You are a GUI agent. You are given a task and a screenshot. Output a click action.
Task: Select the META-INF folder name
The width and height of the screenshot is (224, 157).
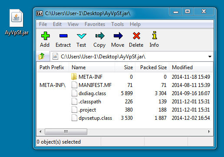[x=90, y=77]
